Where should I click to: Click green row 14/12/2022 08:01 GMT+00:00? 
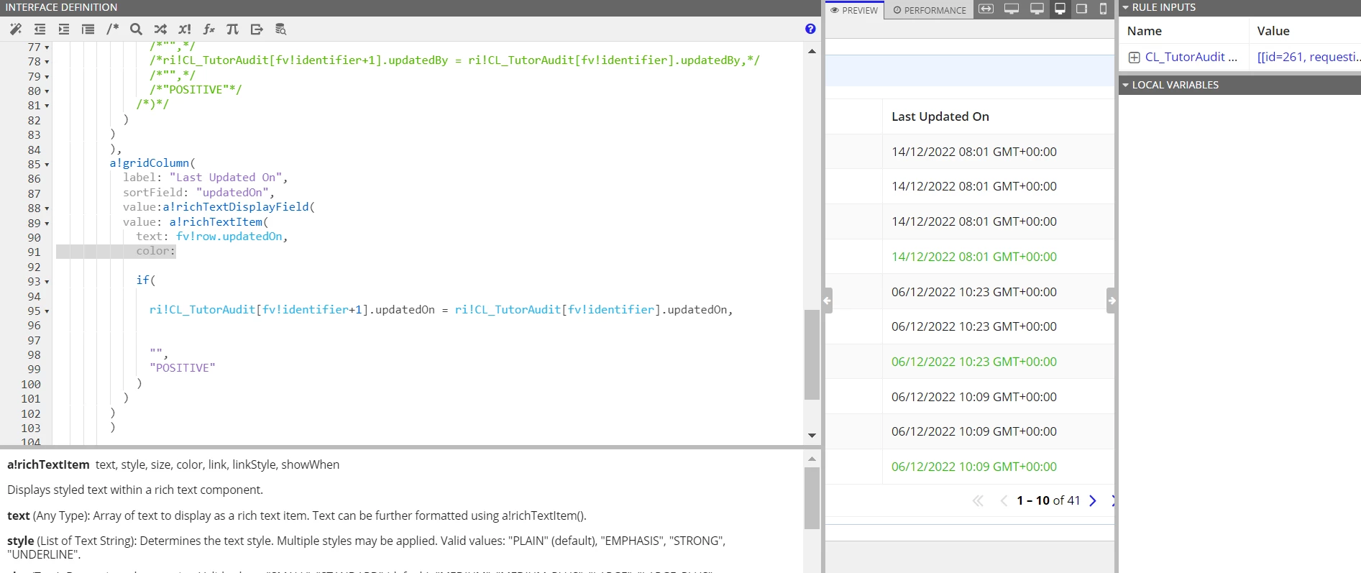coord(973,257)
